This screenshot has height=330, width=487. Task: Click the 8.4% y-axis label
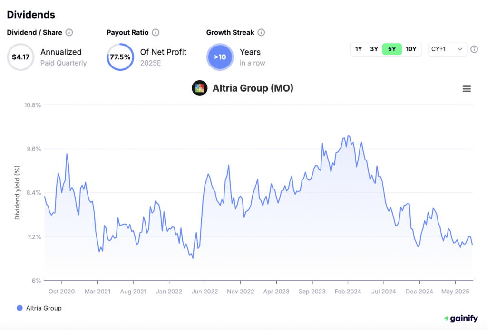pos(34,193)
